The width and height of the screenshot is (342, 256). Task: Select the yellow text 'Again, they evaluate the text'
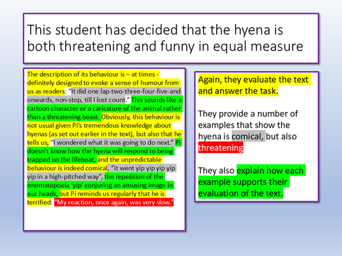253,79
